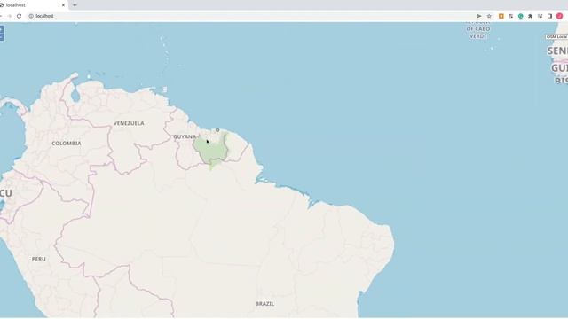Select the green highlighted country polygon
Viewport: 568px width, 319px height.
point(211,150)
